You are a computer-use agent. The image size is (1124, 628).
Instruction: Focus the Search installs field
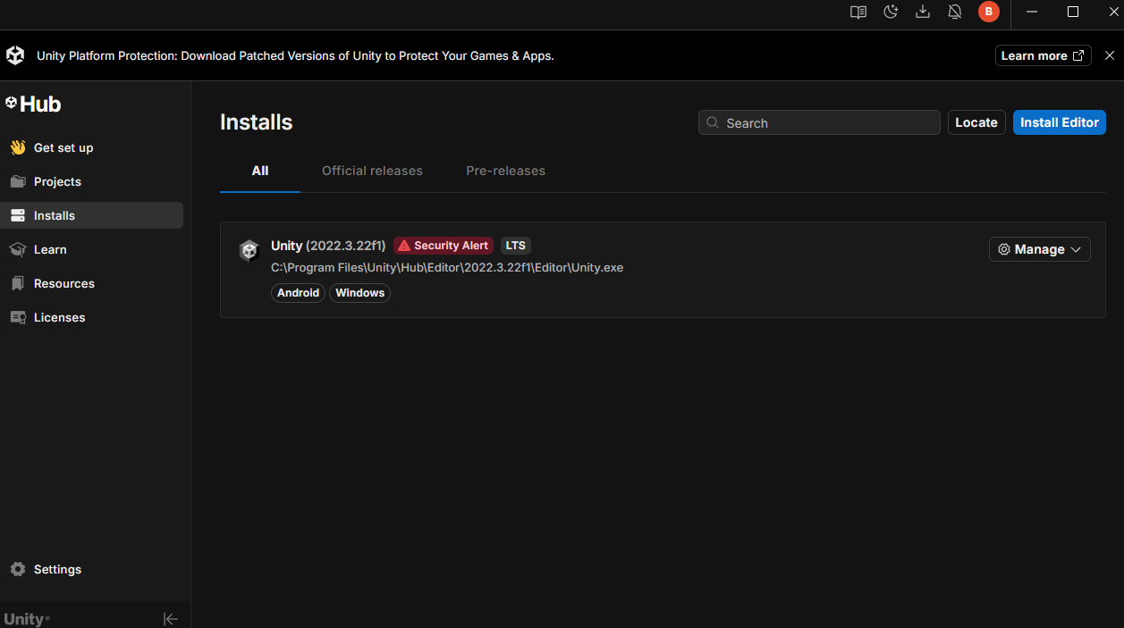(819, 122)
